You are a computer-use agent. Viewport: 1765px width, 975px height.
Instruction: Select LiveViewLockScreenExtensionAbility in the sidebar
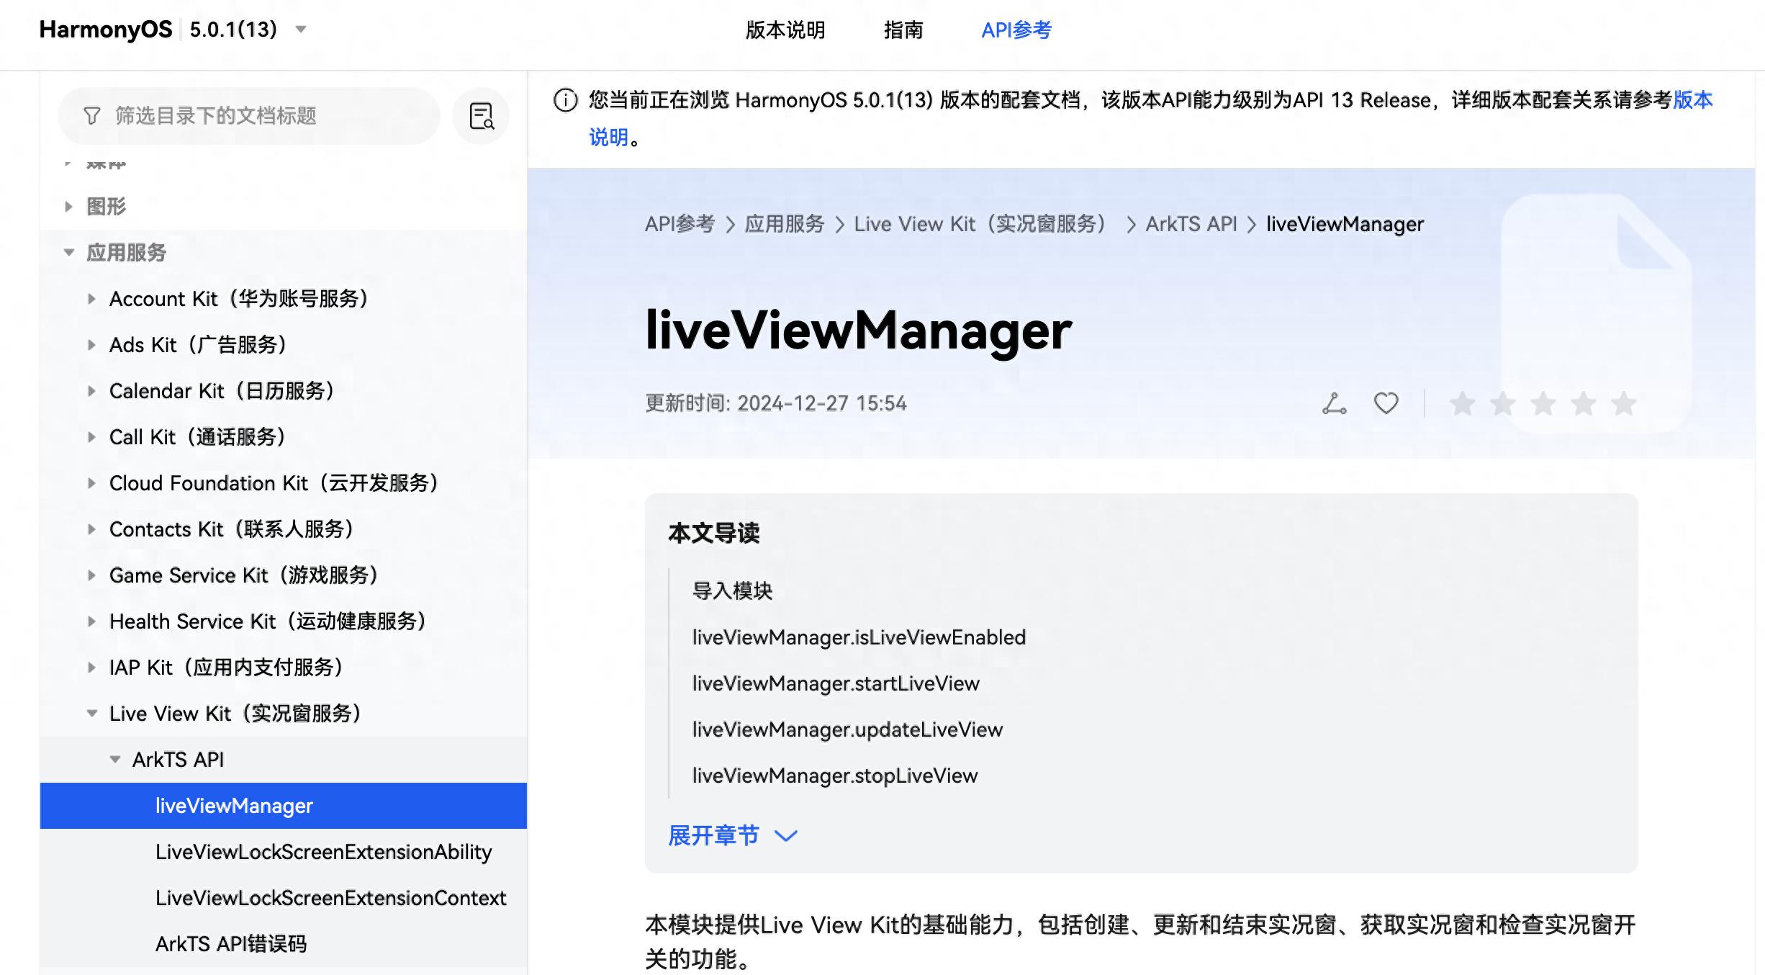pyautogui.click(x=323, y=852)
